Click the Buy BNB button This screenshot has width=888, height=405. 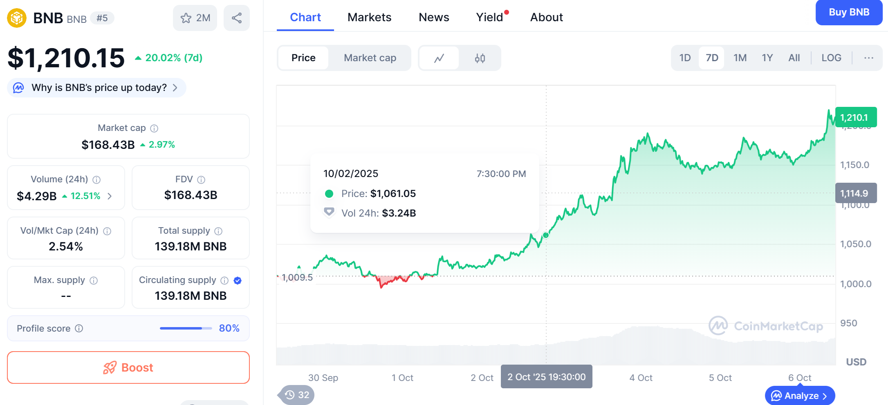click(849, 12)
